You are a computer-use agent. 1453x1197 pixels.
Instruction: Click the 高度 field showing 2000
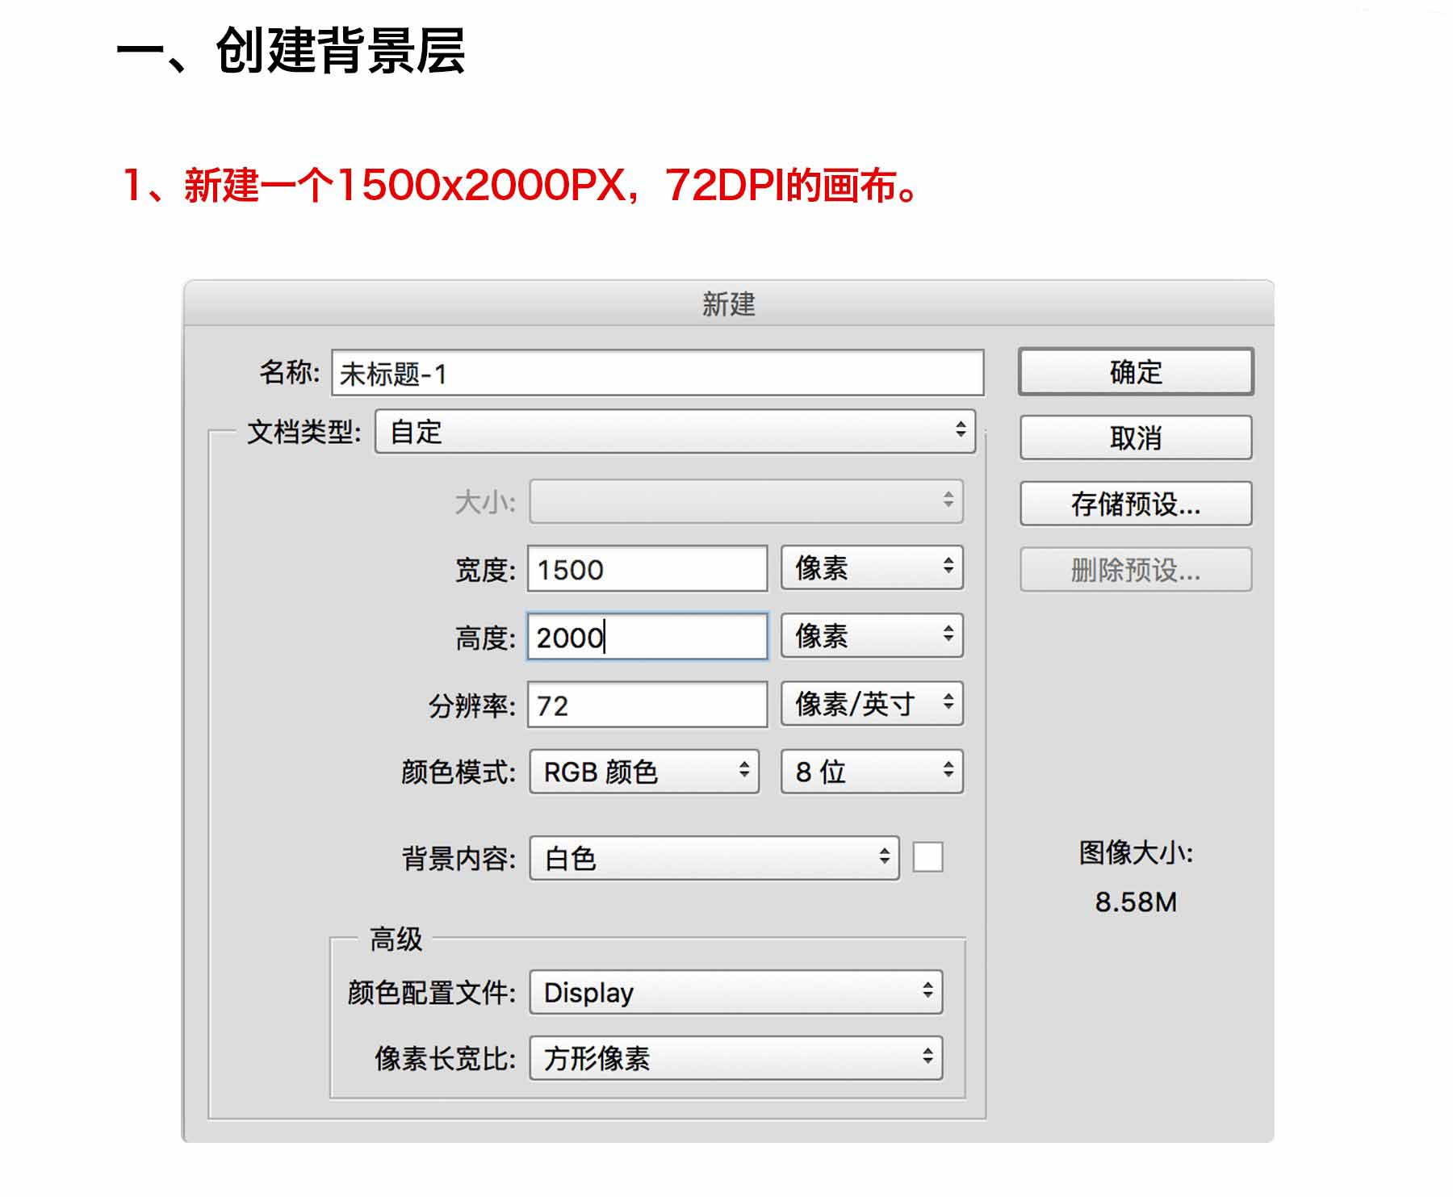click(x=647, y=637)
